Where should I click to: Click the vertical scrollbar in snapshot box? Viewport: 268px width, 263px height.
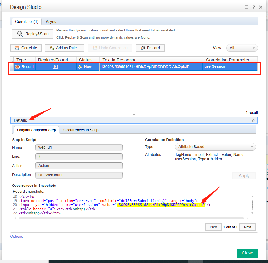[x=252, y=205]
